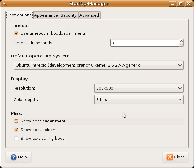Toggle Show bootloader menu checkbox
The width and height of the screenshot is (194, 168).
coord(16,121)
